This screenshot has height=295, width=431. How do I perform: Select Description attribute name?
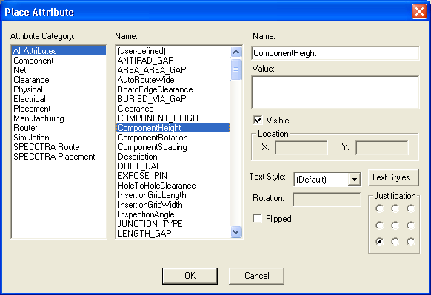pos(173,157)
